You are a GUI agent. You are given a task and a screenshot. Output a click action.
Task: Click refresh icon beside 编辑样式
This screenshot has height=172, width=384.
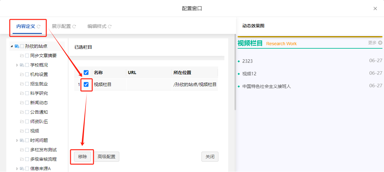(110, 27)
